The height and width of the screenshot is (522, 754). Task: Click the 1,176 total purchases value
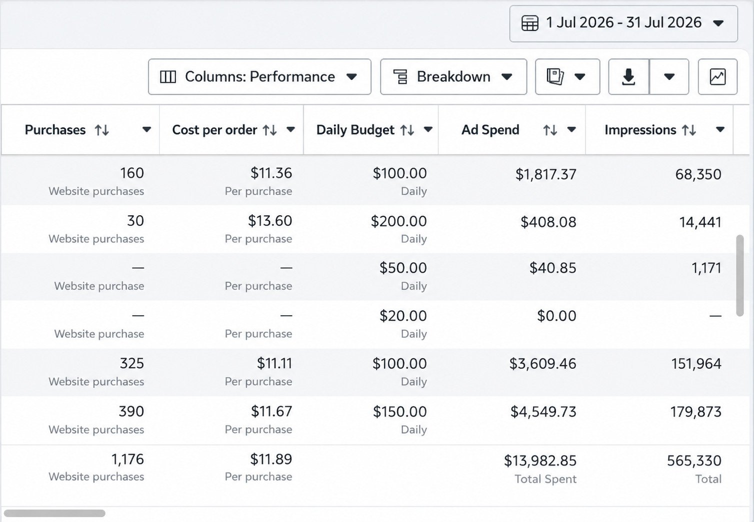pyautogui.click(x=127, y=459)
